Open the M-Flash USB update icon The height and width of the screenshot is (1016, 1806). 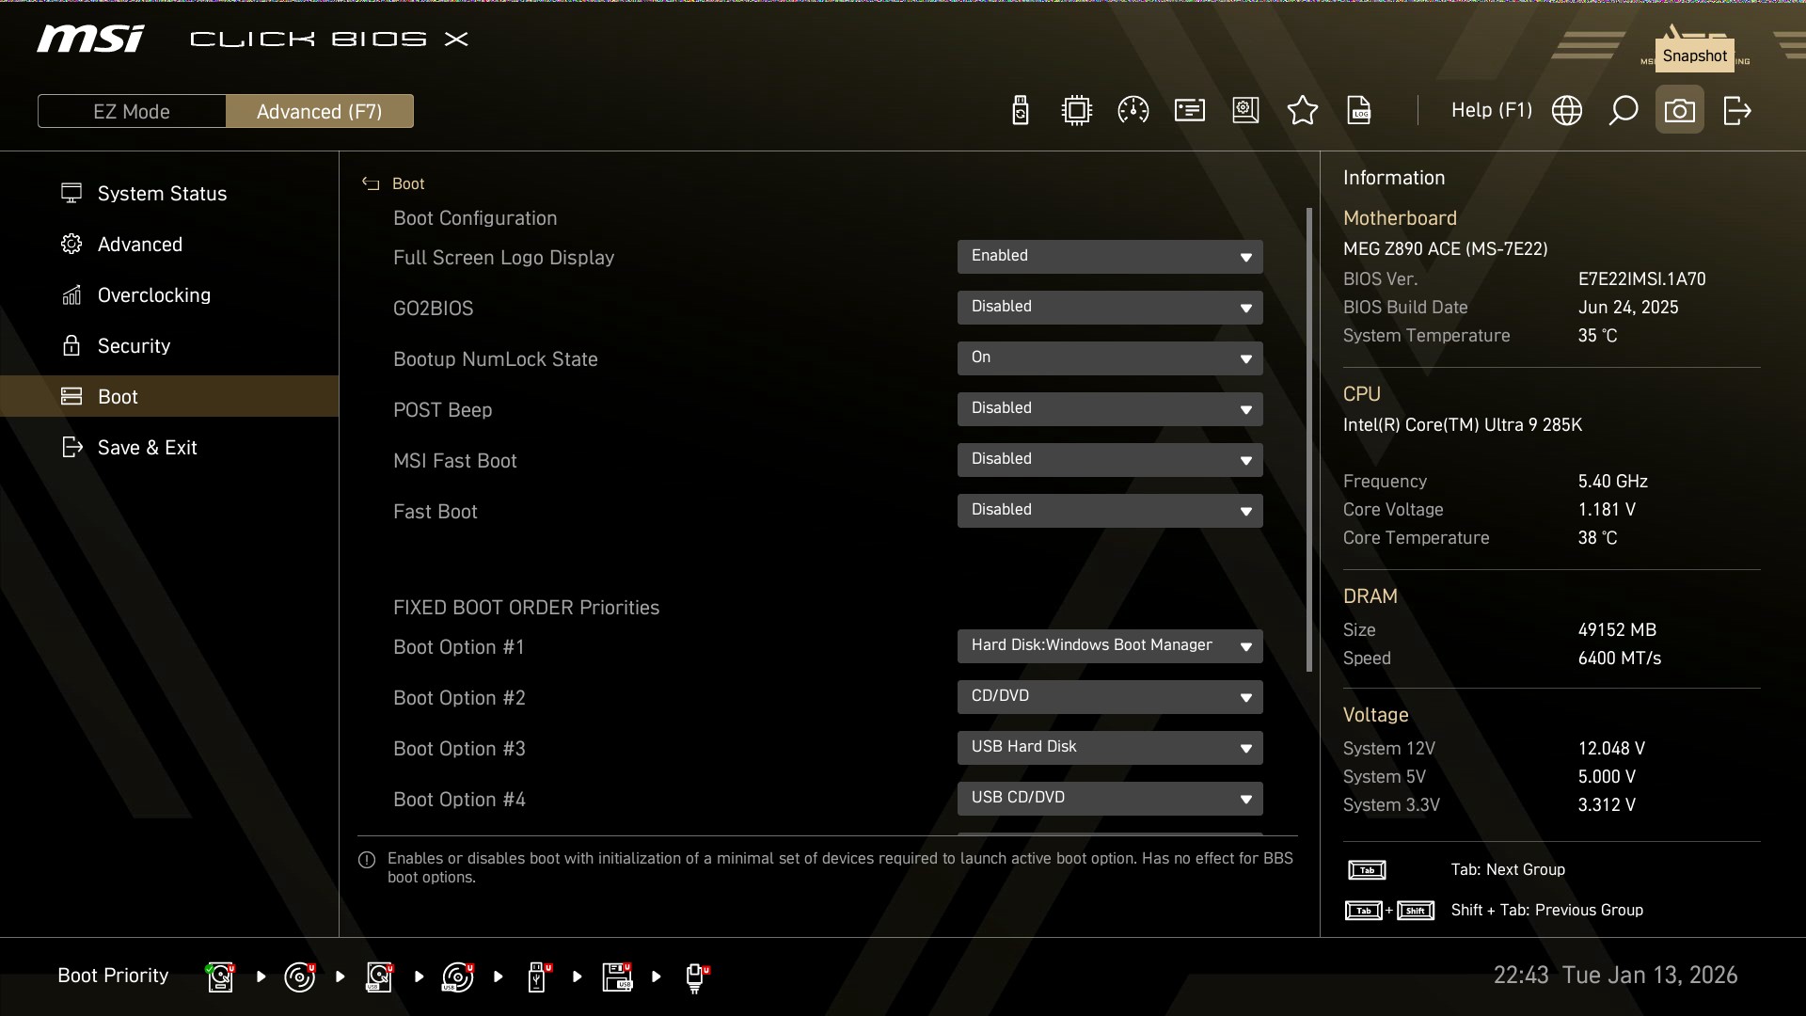coord(1021,111)
